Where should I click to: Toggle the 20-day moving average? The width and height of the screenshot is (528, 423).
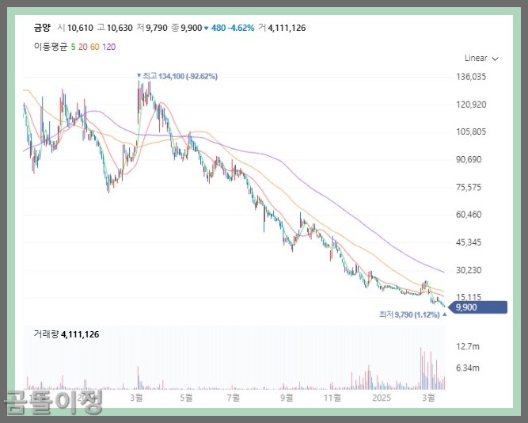click(x=82, y=47)
